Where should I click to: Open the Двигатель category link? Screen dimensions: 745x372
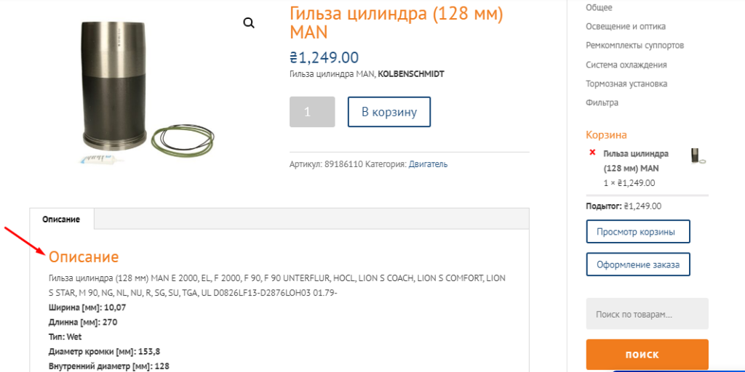coord(428,164)
